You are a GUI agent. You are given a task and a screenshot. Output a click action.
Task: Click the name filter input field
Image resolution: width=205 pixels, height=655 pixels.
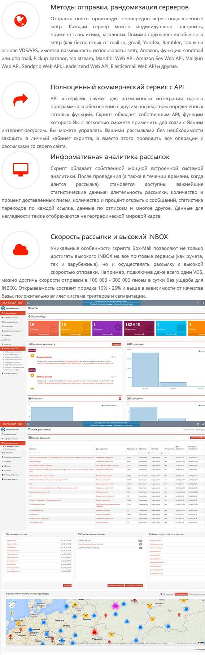click(x=34, y=453)
